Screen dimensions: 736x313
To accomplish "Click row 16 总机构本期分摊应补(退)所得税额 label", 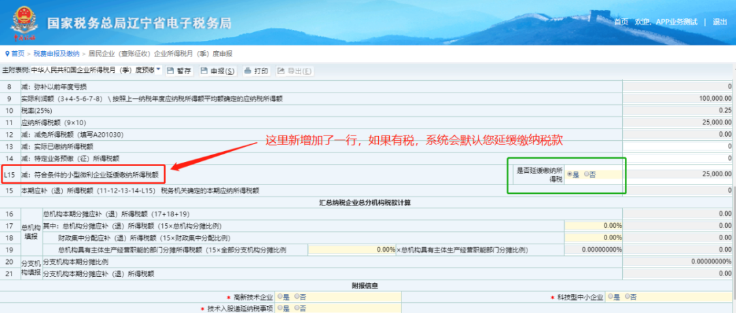I will [x=116, y=214].
